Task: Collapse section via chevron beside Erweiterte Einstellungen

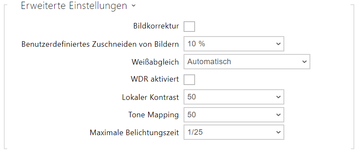Action: coord(134,6)
